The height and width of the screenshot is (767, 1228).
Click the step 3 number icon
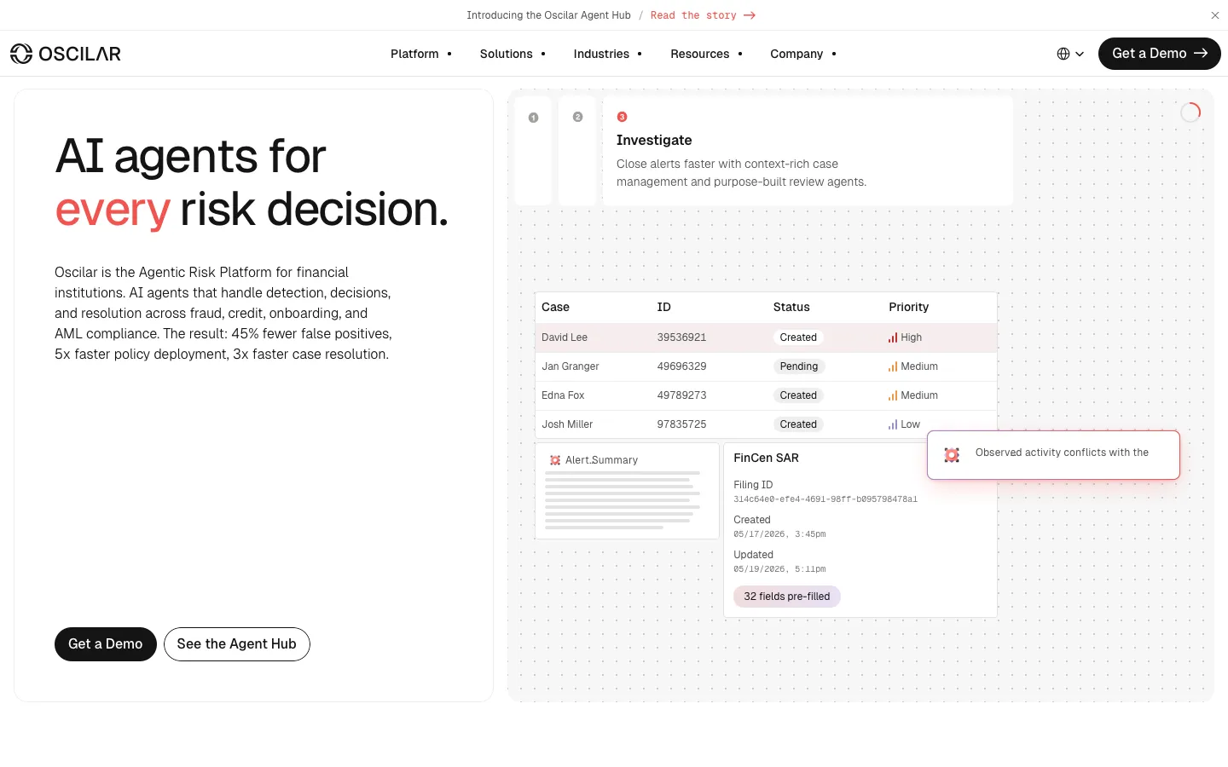tap(622, 117)
